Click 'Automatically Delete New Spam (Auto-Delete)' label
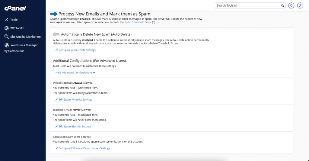This screenshot has width=309, height=161. click(97, 34)
